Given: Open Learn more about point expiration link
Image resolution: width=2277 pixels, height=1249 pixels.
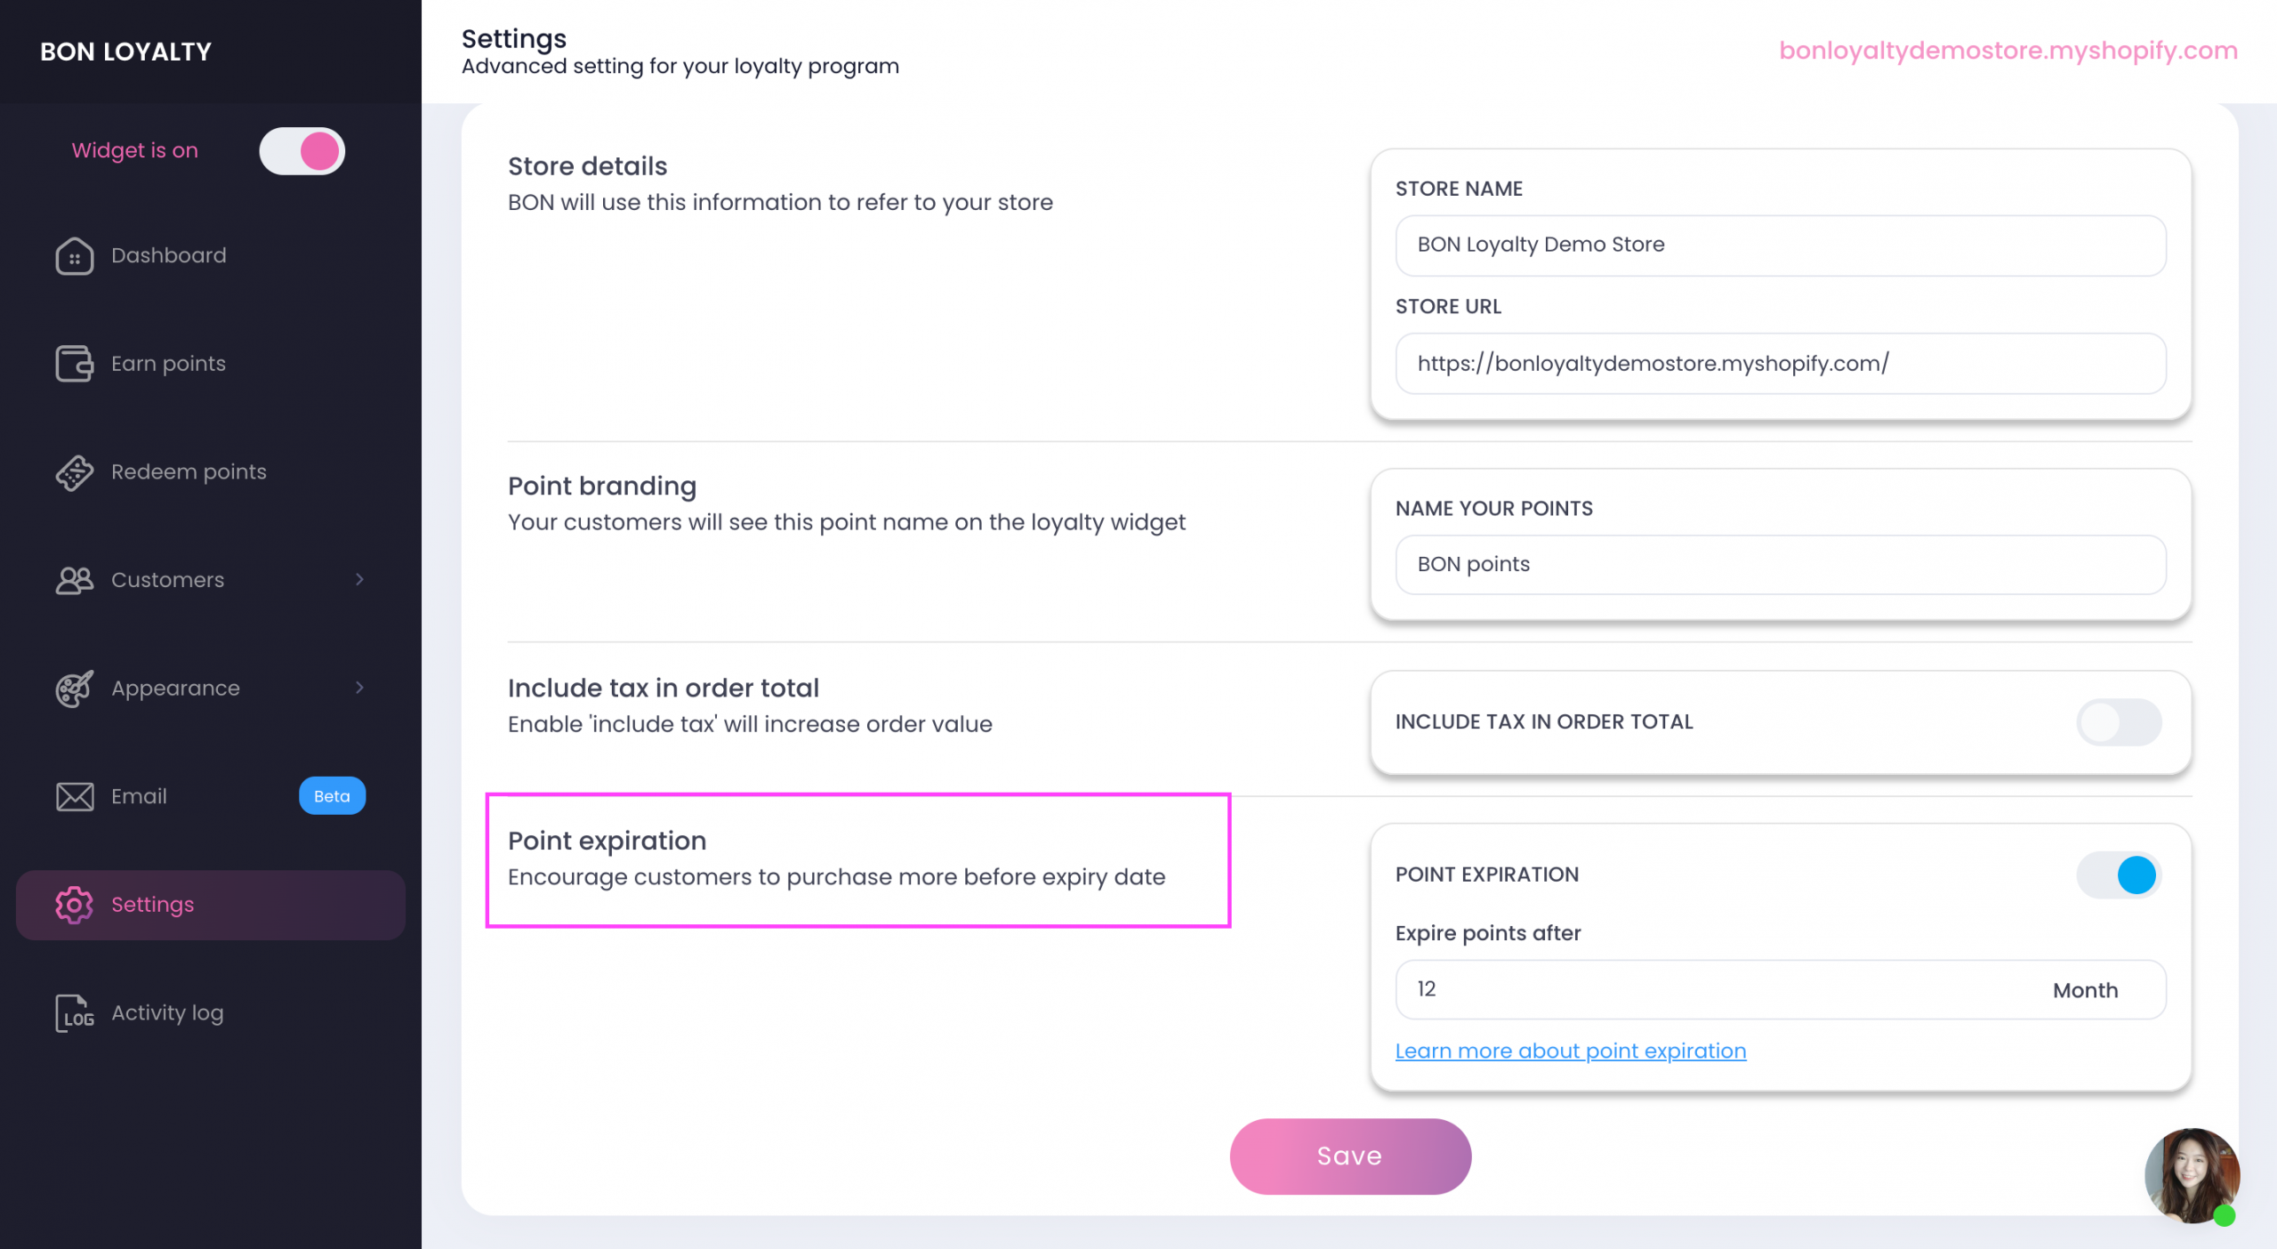Looking at the screenshot, I should tap(1570, 1052).
